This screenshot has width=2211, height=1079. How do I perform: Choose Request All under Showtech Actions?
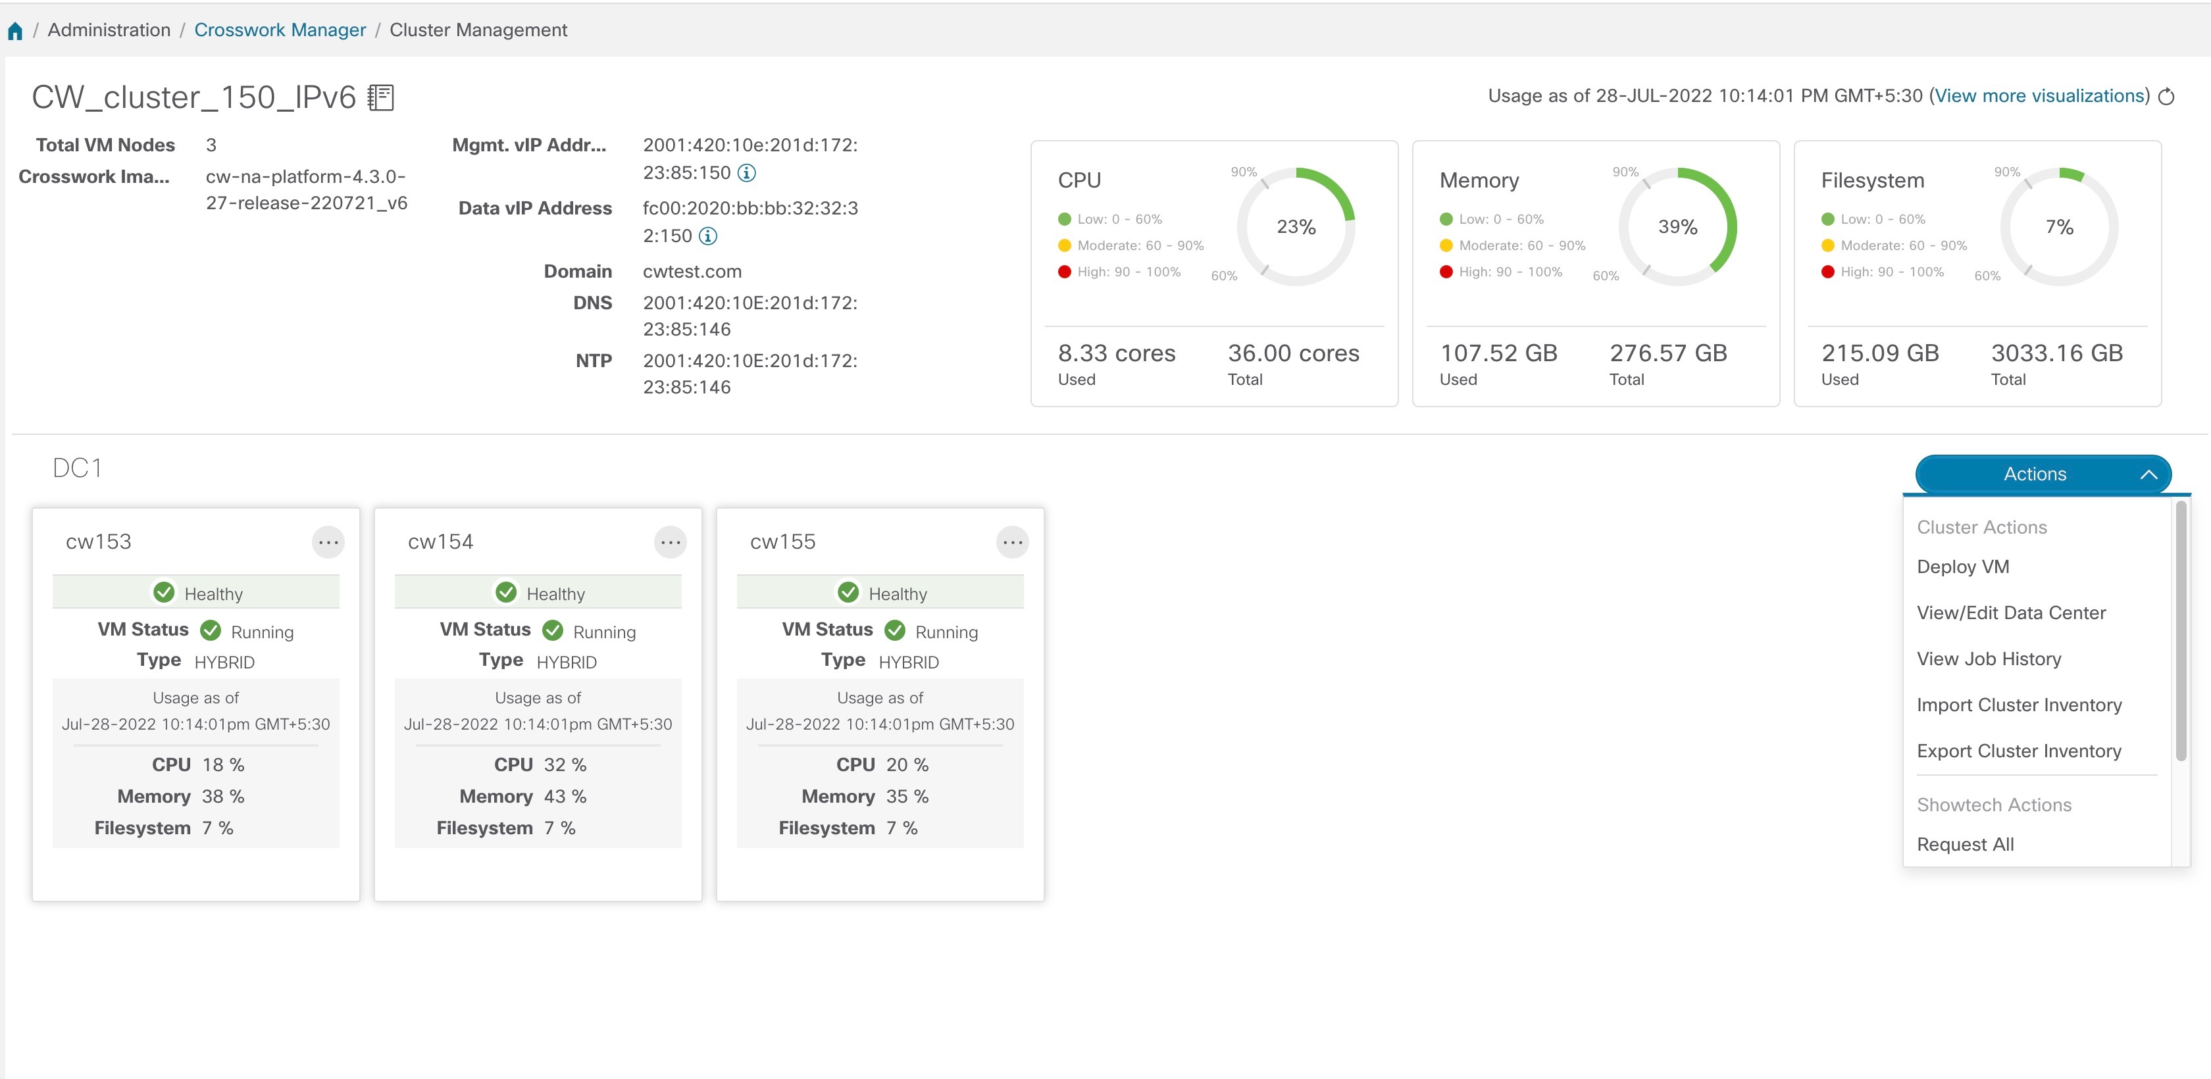click(x=1965, y=844)
